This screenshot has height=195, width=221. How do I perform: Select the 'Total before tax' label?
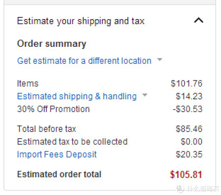click(46, 129)
